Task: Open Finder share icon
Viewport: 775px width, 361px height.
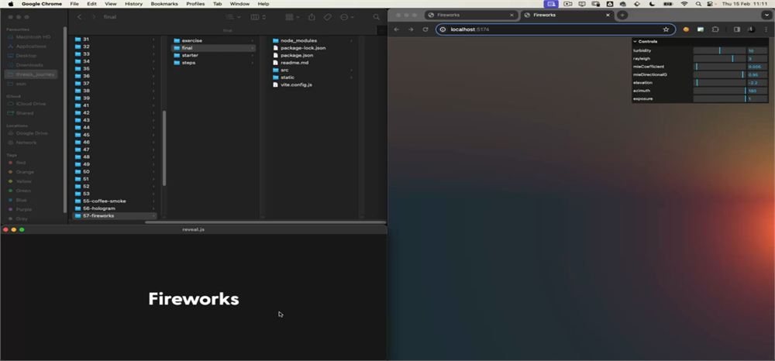Action: point(312,17)
